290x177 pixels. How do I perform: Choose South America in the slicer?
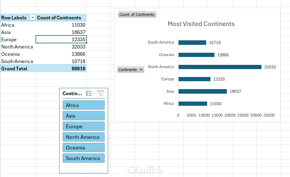tap(84, 158)
